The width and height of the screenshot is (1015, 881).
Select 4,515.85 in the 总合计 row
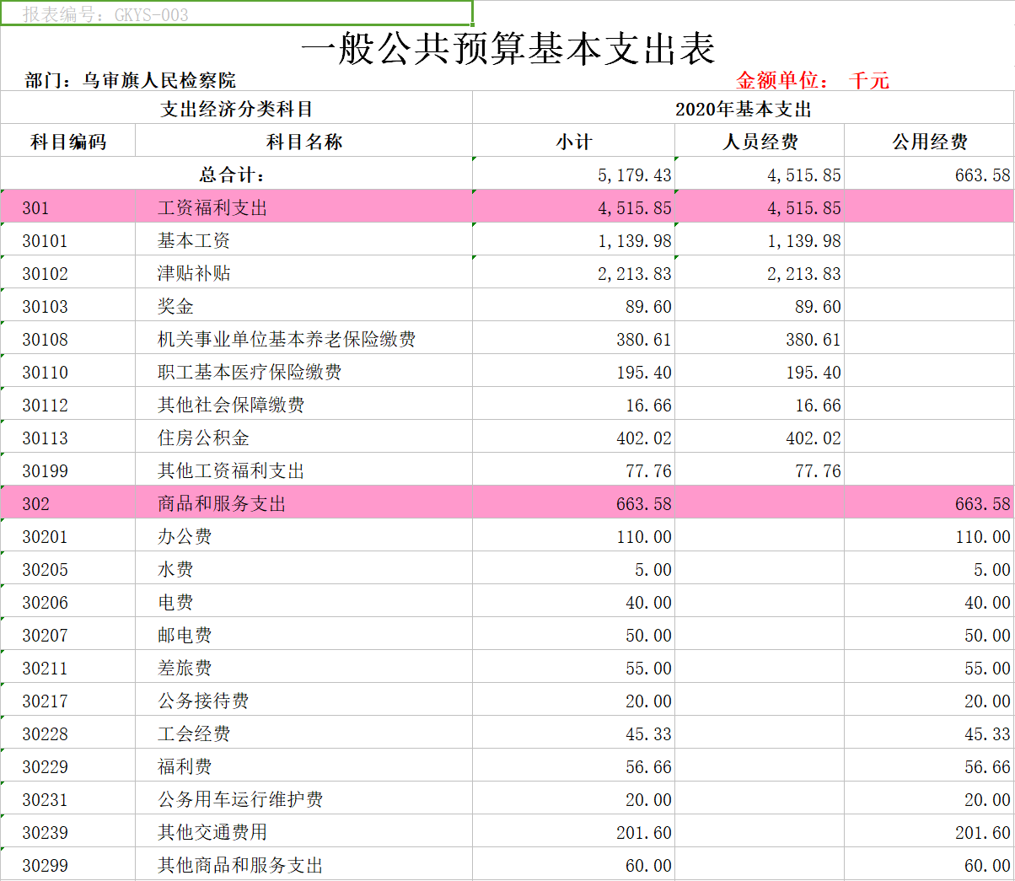coord(760,174)
